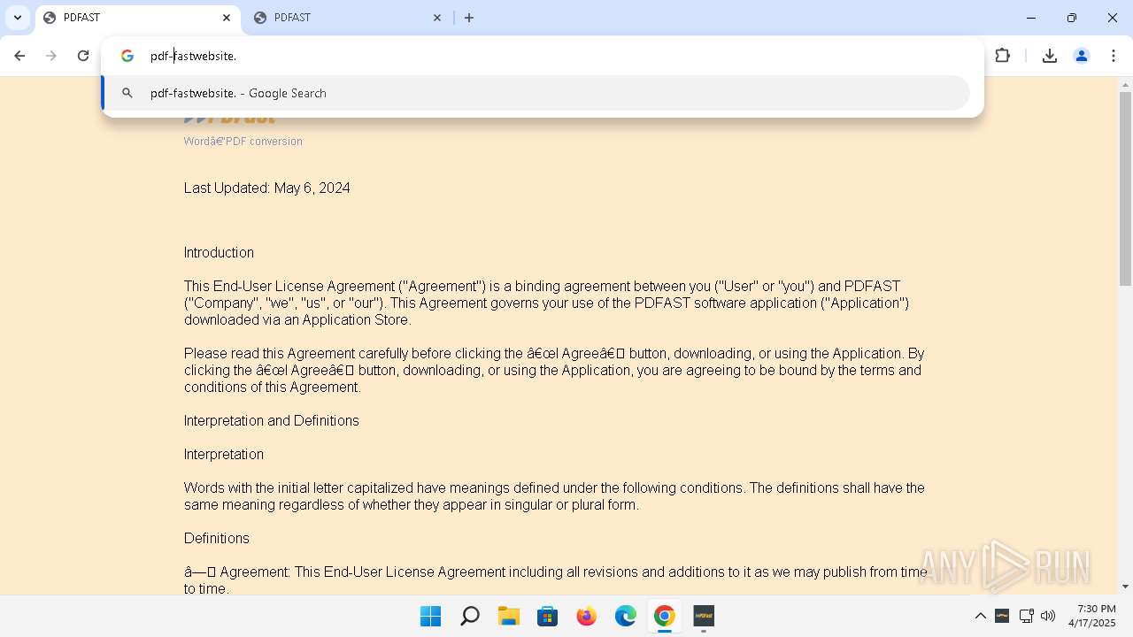Open the Windows Start menu

pos(431,616)
